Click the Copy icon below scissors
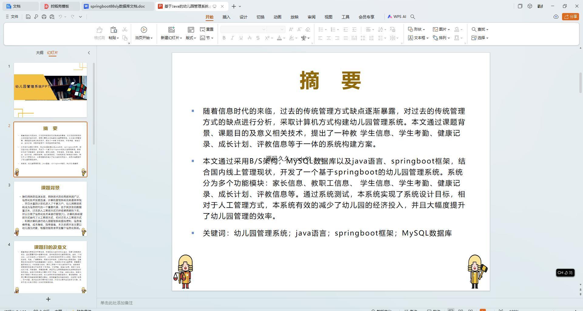 [125, 38]
